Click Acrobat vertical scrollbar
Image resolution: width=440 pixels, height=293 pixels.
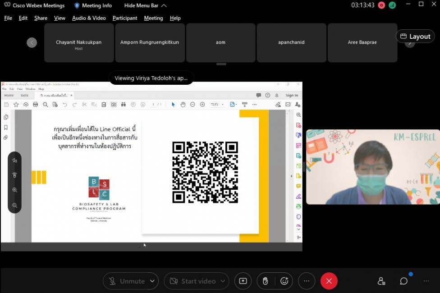[x=287, y=176]
